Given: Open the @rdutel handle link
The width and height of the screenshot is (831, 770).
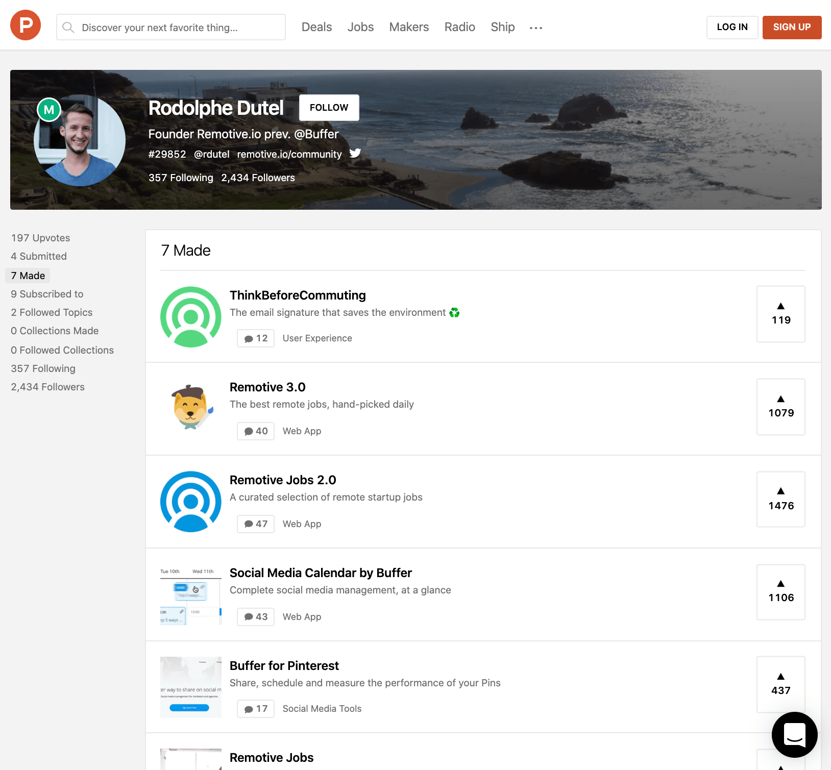Looking at the screenshot, I should pyautogui.click(x=211, y=154).
